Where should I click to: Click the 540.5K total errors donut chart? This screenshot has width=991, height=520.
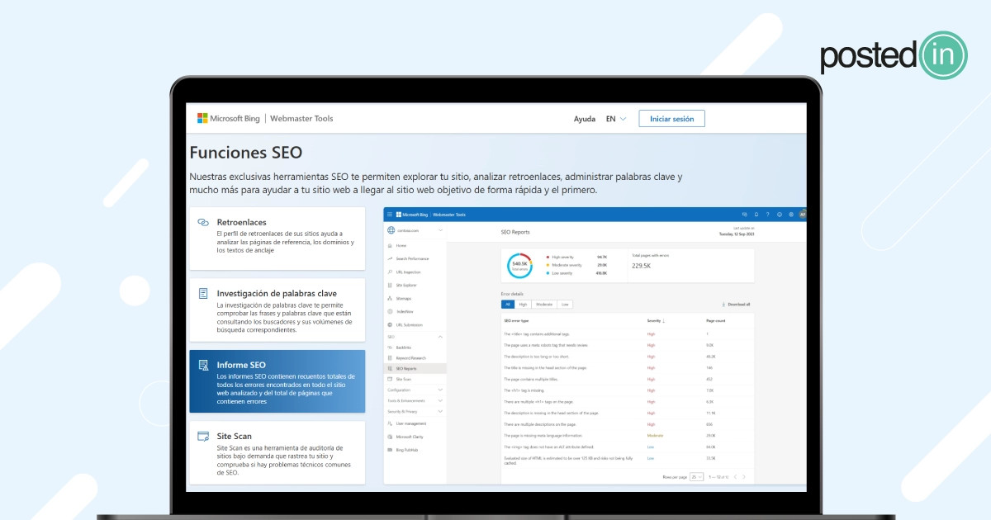520,265
